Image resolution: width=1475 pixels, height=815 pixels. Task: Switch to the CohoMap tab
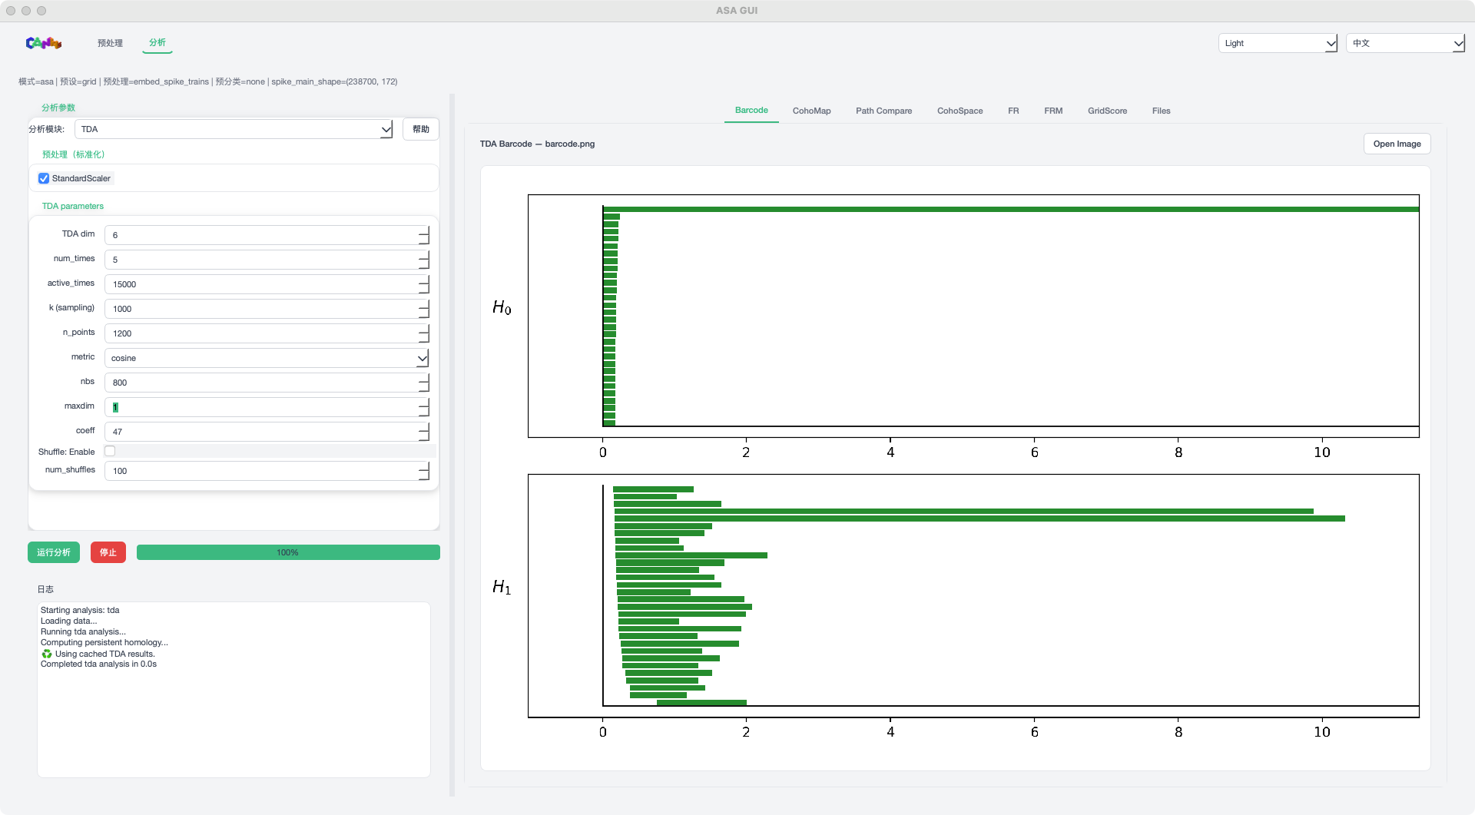(811, 111)
